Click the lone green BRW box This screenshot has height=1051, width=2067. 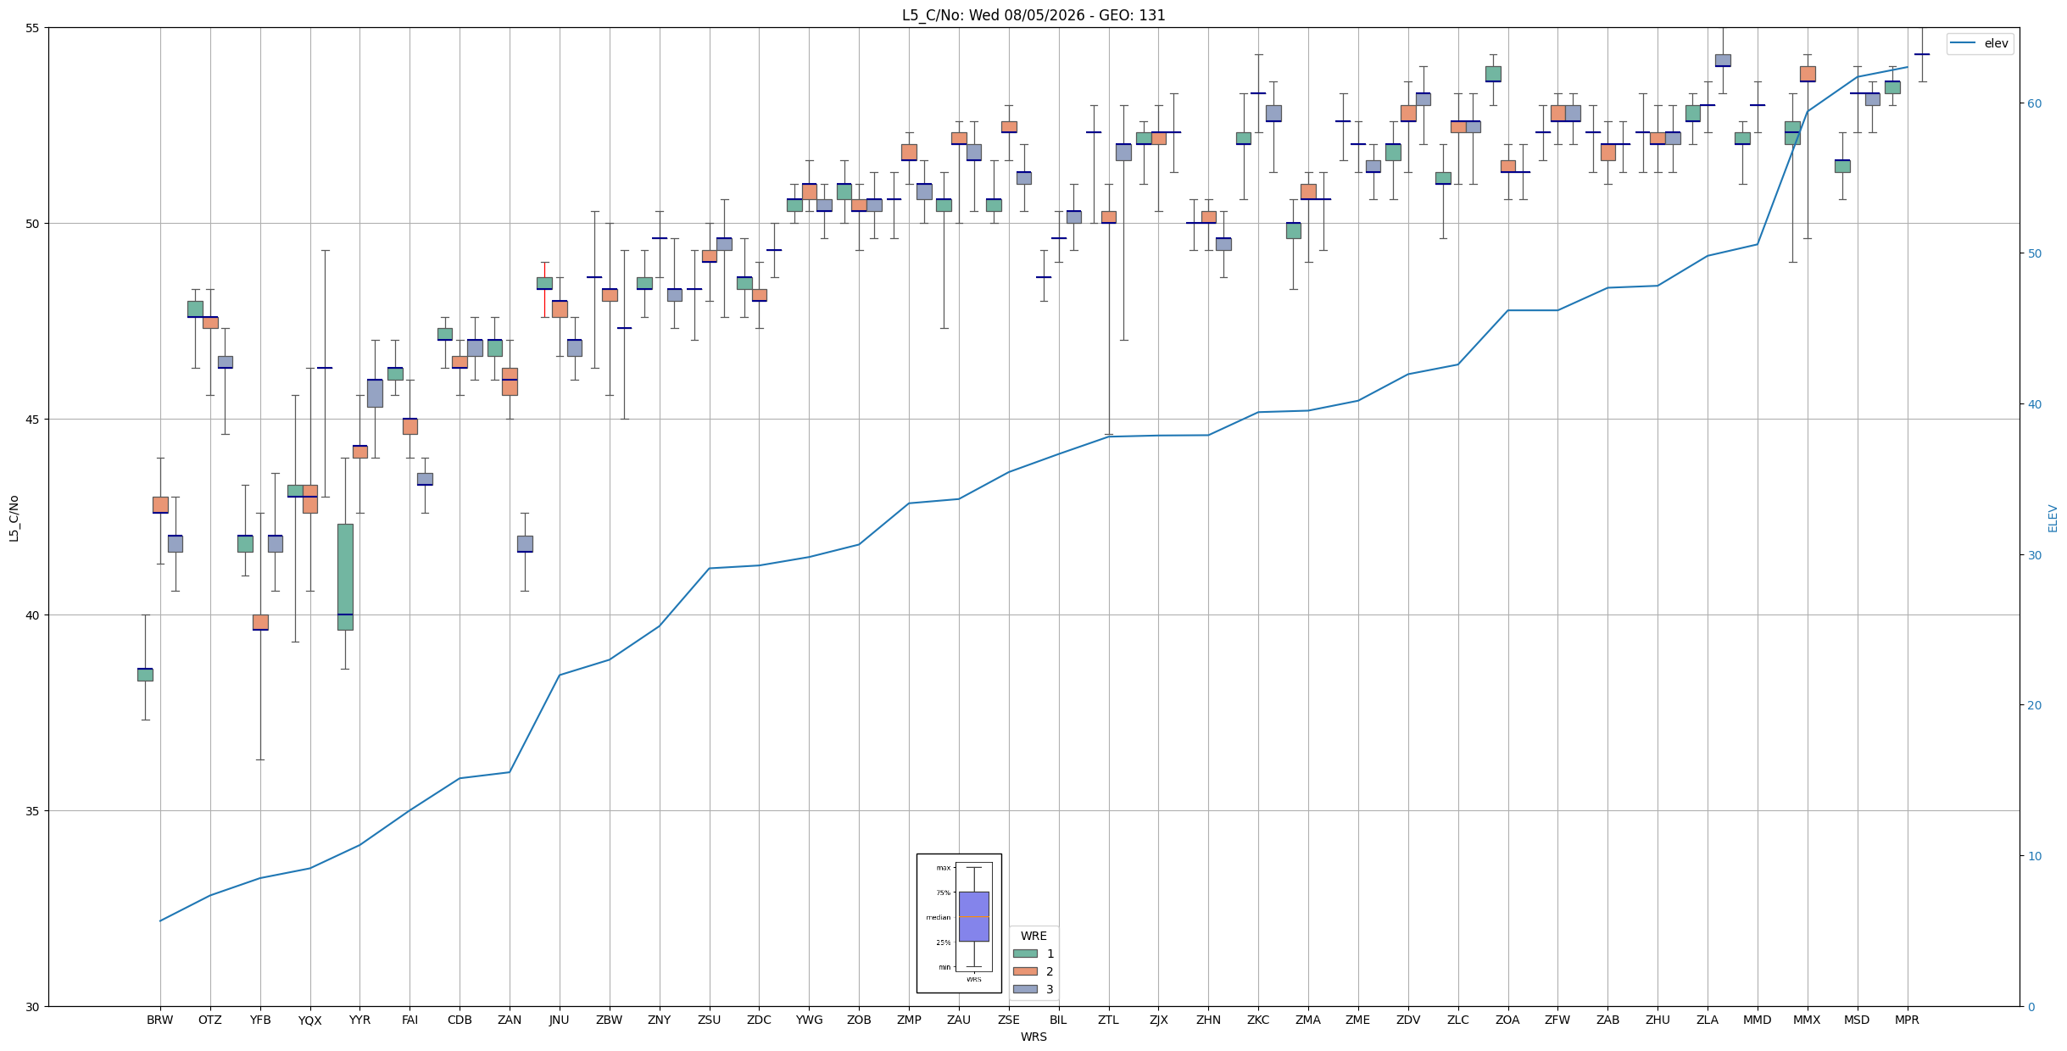pos(145,675)
